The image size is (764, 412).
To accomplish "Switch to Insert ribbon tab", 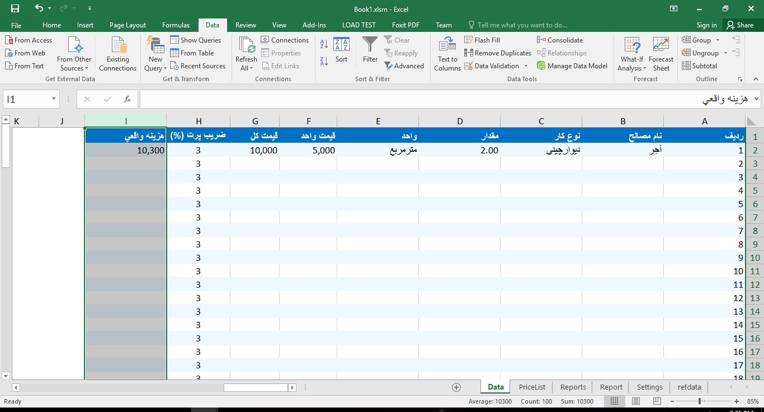I will (x=85, y=25).
